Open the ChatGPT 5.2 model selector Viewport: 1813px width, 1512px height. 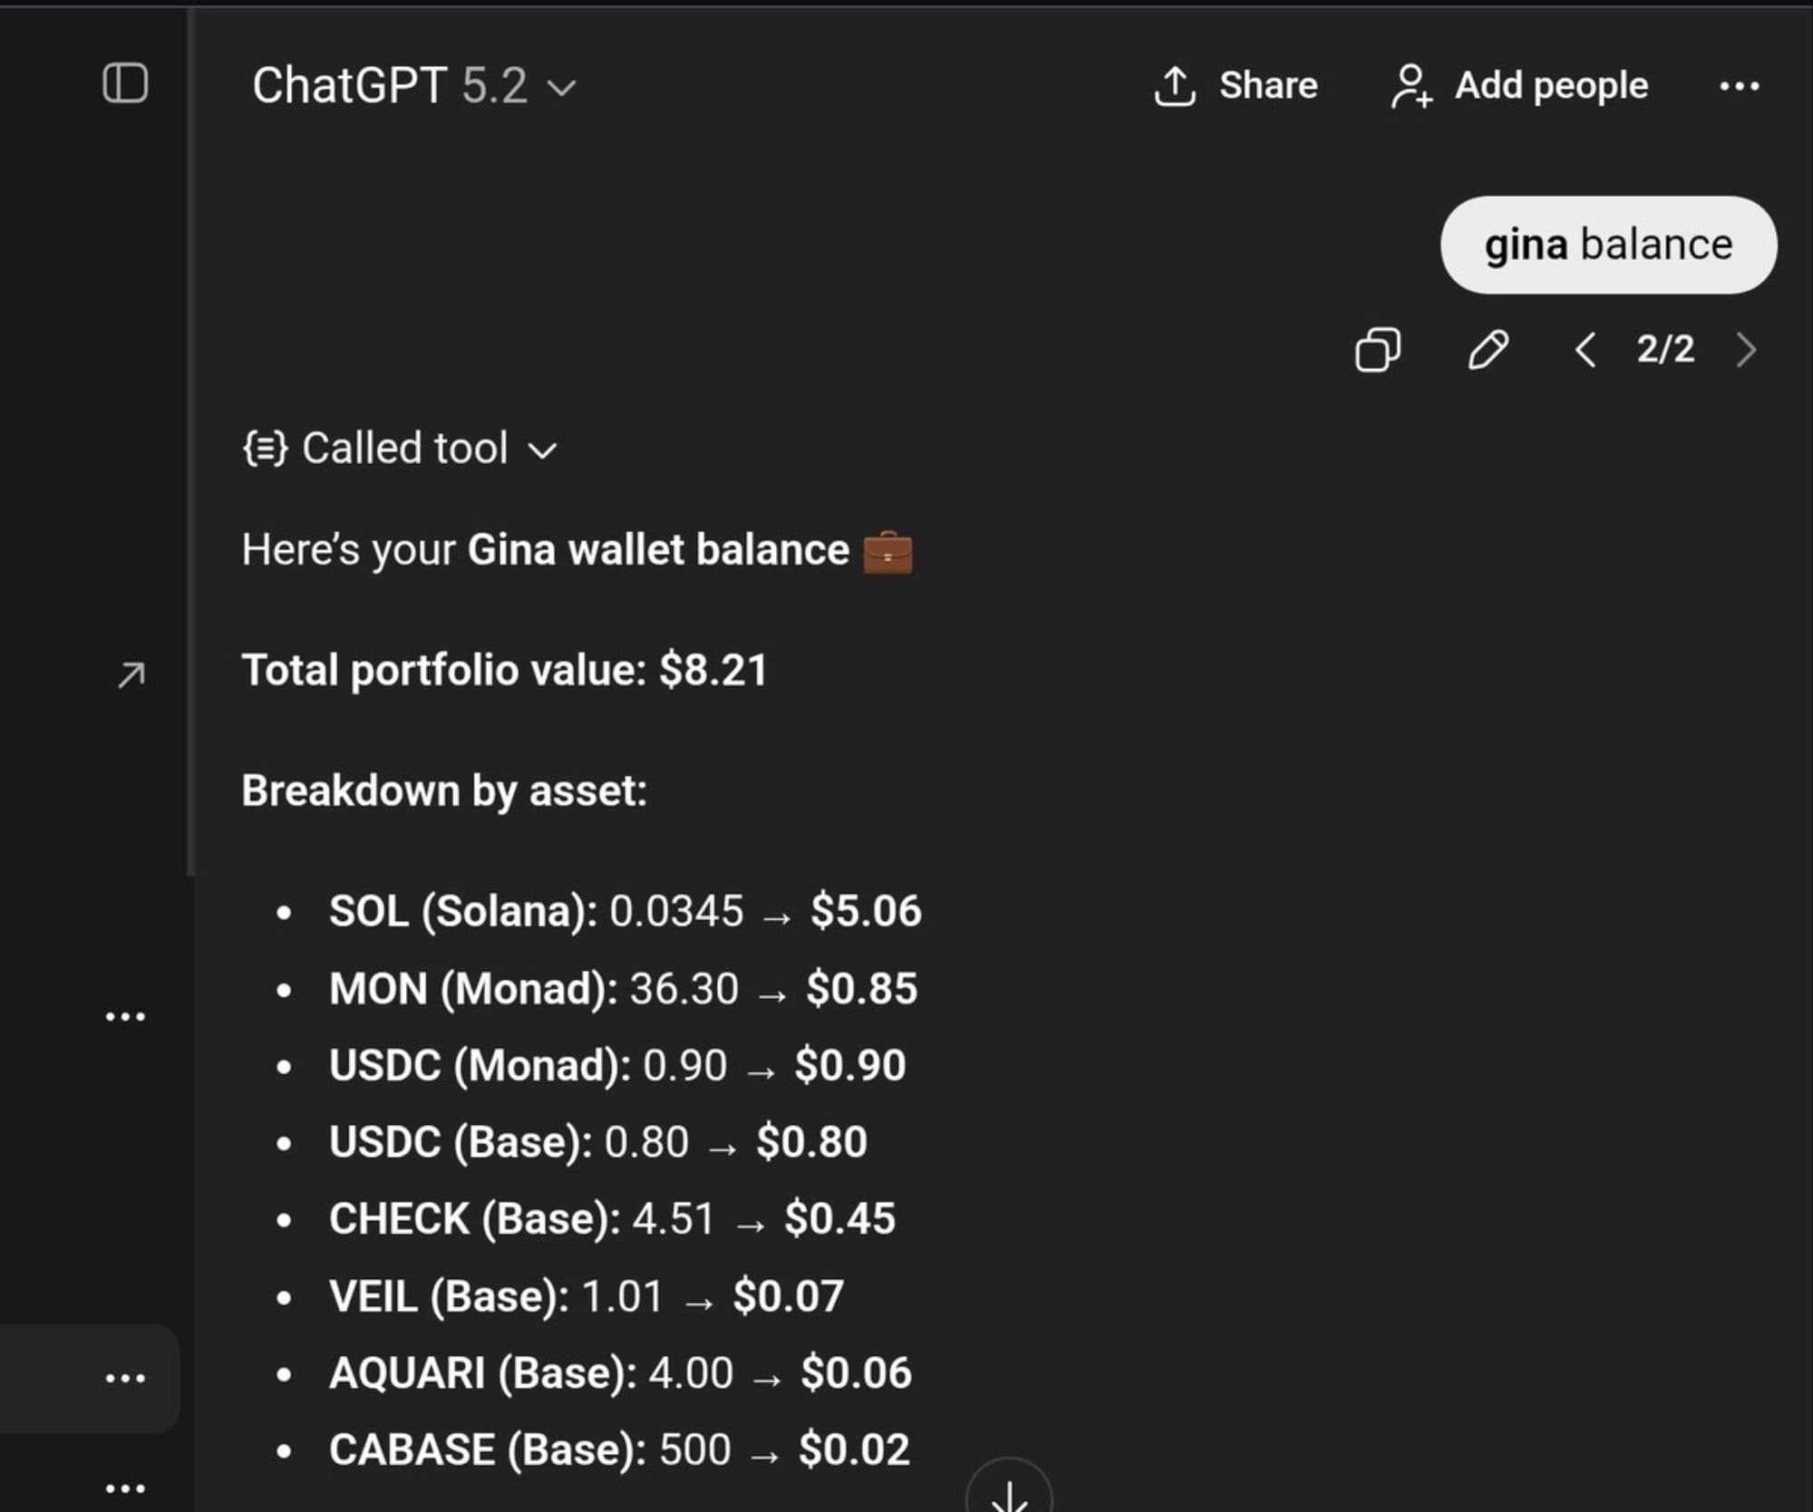[413, 86]
